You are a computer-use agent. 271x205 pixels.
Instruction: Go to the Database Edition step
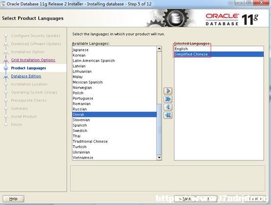pos(26,76)
